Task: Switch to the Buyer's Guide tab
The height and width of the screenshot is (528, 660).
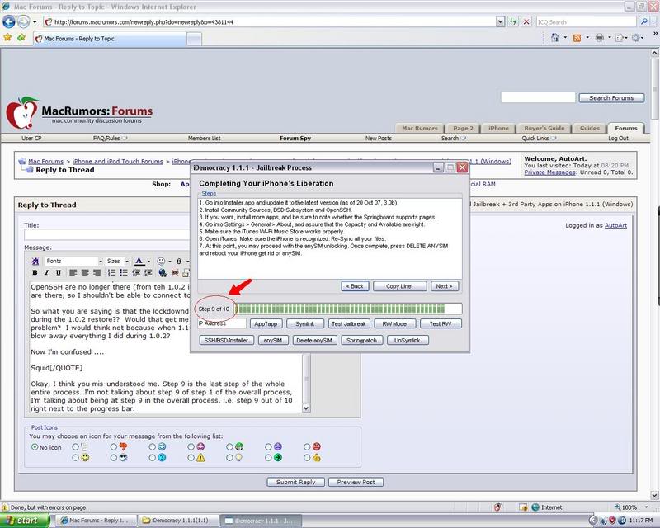Action: tap(544, 128)
